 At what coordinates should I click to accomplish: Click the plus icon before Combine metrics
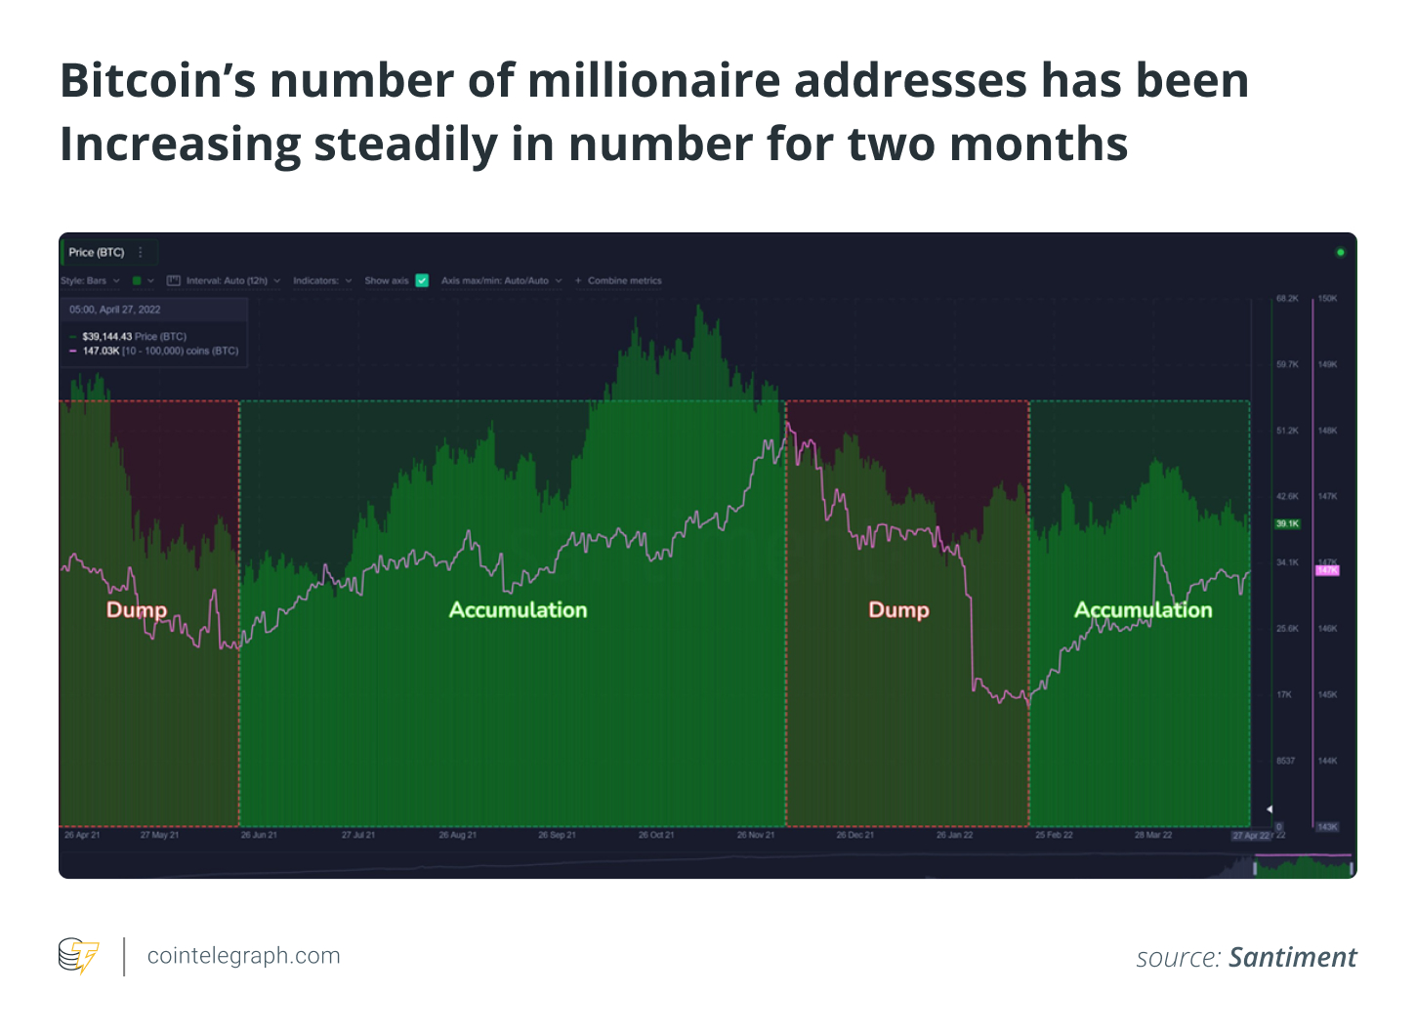pos(578,280)
